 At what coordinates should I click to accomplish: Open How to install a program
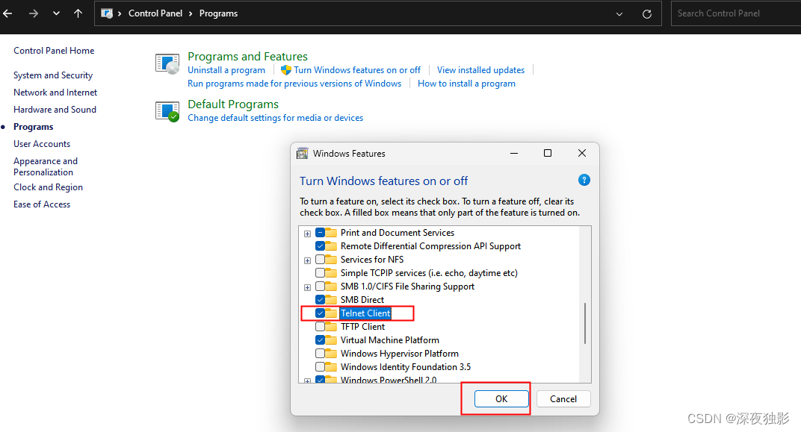click(466, 84)
